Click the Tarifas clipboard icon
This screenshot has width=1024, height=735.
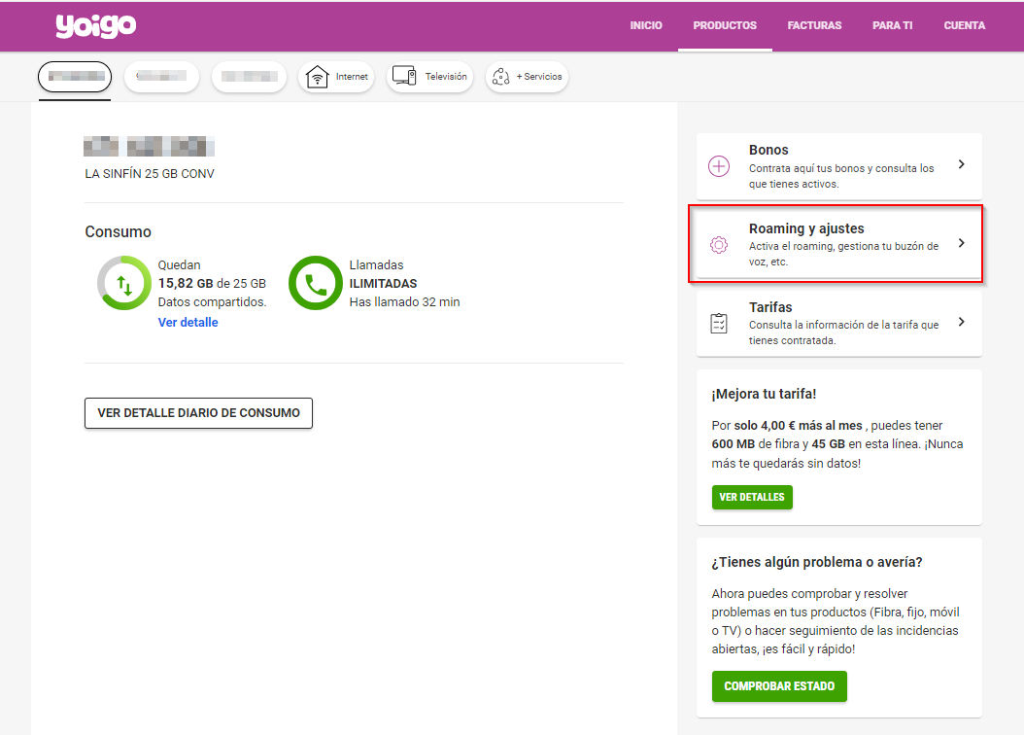719,323
